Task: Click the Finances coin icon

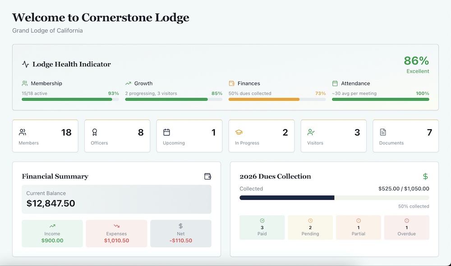Action: pos(232,83)
